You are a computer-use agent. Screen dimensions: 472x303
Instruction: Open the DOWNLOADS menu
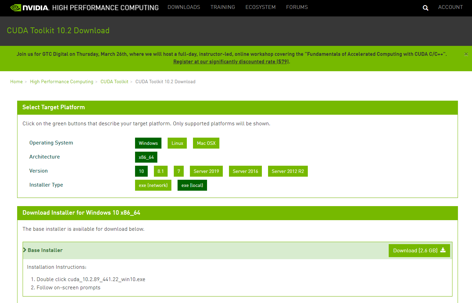tap(184, 7)
